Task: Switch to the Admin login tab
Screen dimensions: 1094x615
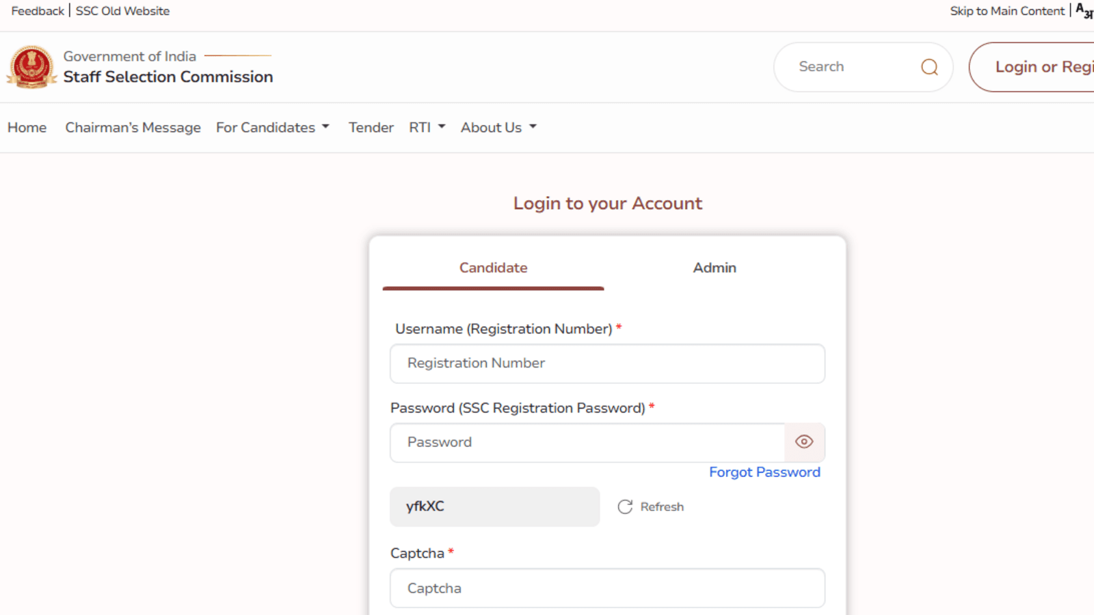Action: point(715,268)
